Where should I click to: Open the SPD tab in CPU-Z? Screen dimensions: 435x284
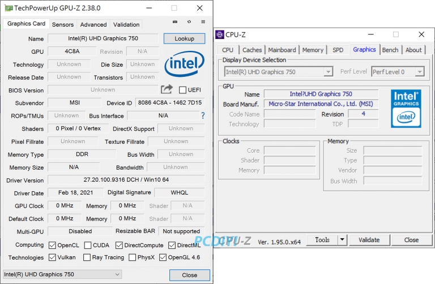coord(338,50)
